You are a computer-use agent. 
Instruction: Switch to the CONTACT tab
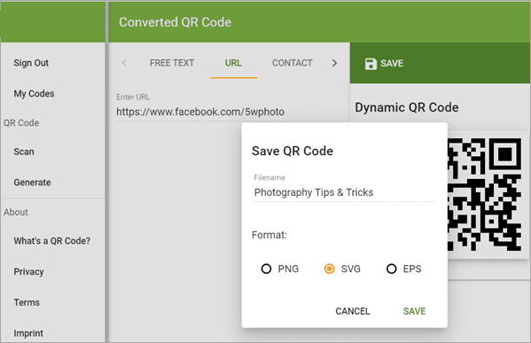point(293,63)
